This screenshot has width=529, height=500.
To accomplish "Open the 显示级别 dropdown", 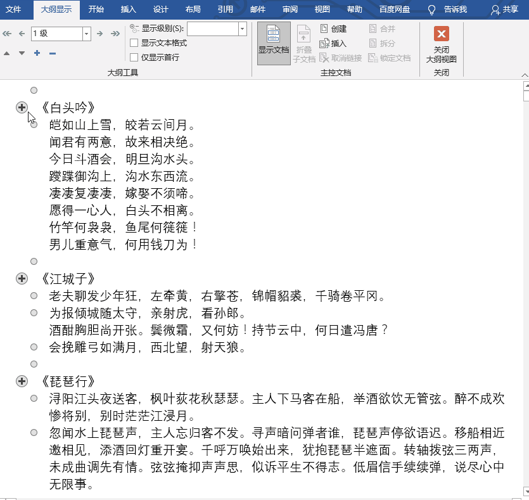I will click(242, 29).
